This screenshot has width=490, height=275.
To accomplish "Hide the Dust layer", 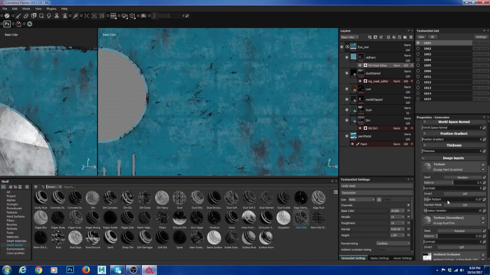I will click(347, 110).
